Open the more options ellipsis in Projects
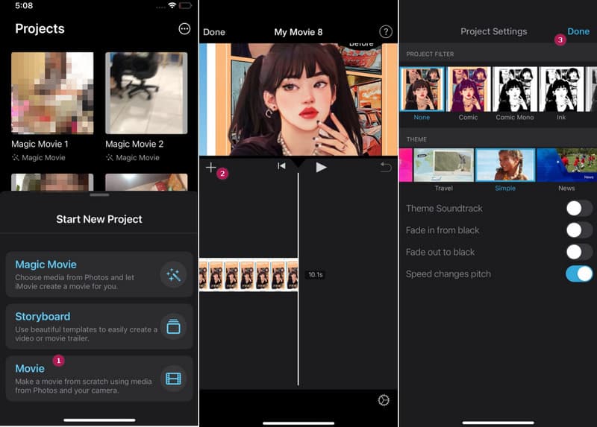This screenshot has width=597, height=427. (x=184, y=29)
